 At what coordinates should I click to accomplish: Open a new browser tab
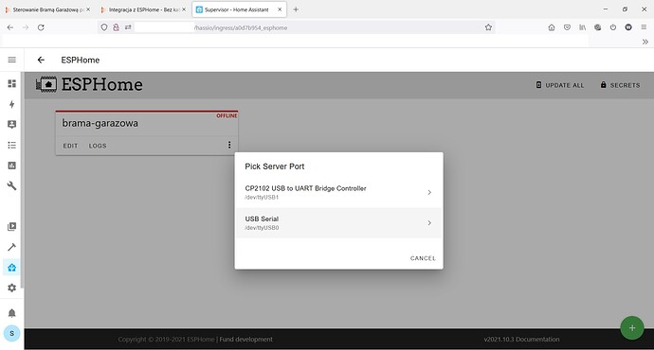[296, 9]
